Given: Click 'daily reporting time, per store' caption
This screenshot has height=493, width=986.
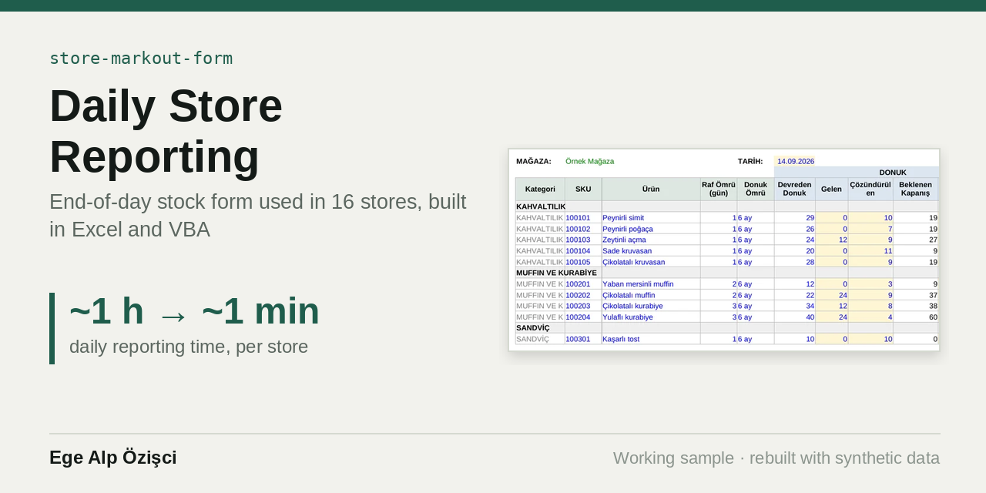Looking at the screenshot, I should coord(189,347).
